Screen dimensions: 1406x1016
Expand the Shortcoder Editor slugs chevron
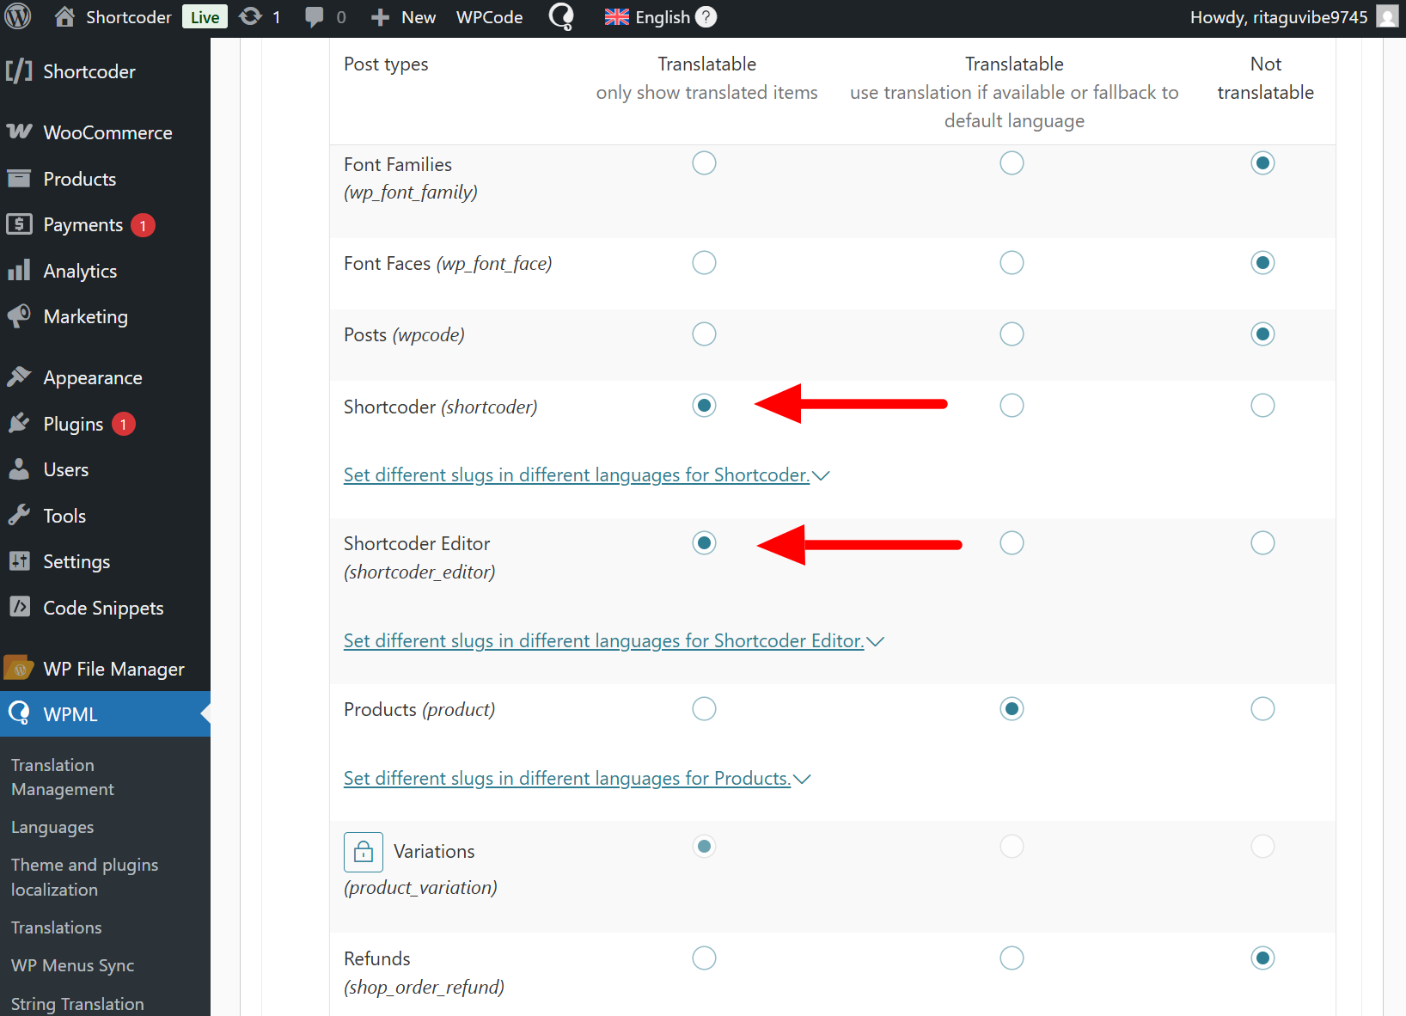875,641
